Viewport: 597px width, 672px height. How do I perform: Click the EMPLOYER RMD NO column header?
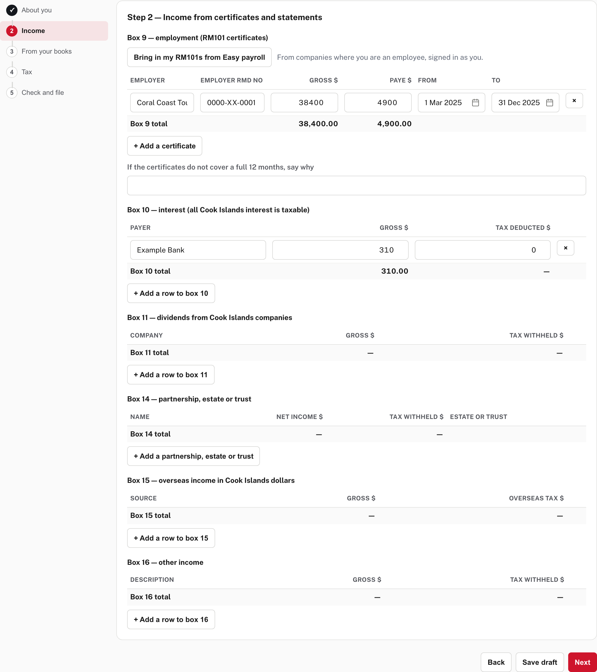[232, 80]
